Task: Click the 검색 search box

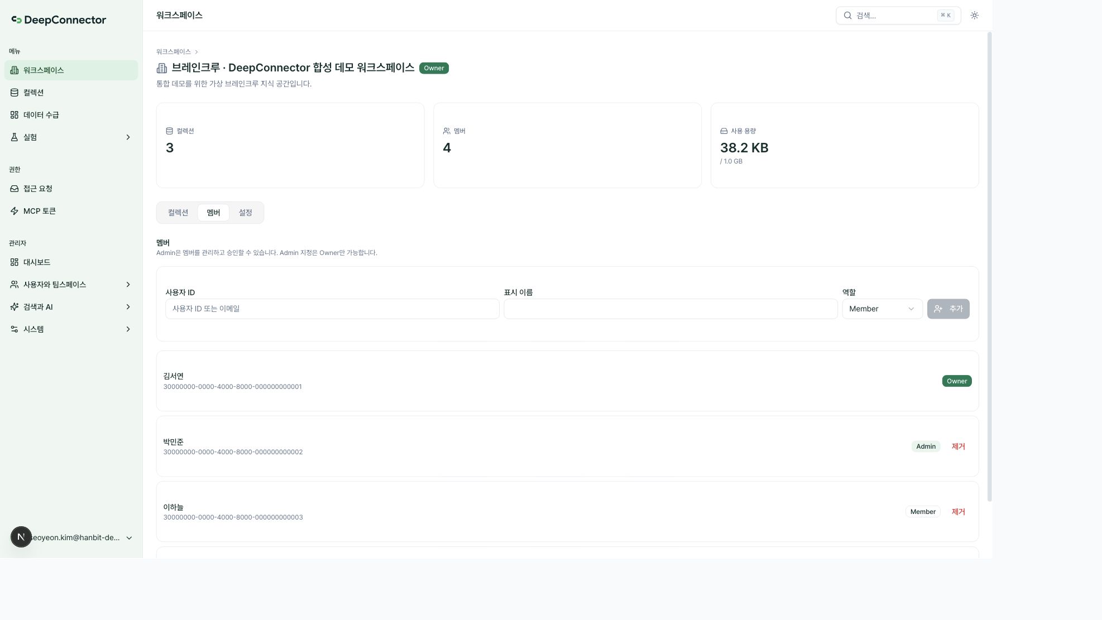Action: coord(898,16)
